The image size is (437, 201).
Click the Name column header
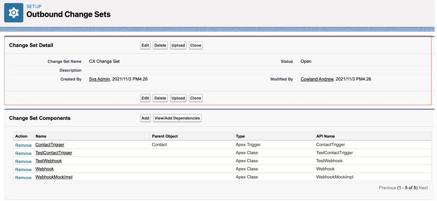click(x=41, y=136)
